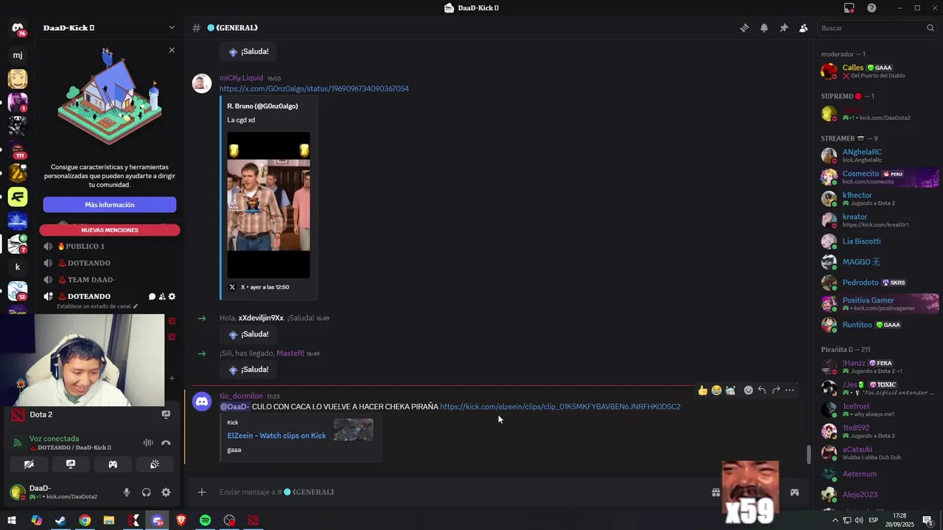
Task: Open the gift icon in message bar
Action: pos(715,492)
